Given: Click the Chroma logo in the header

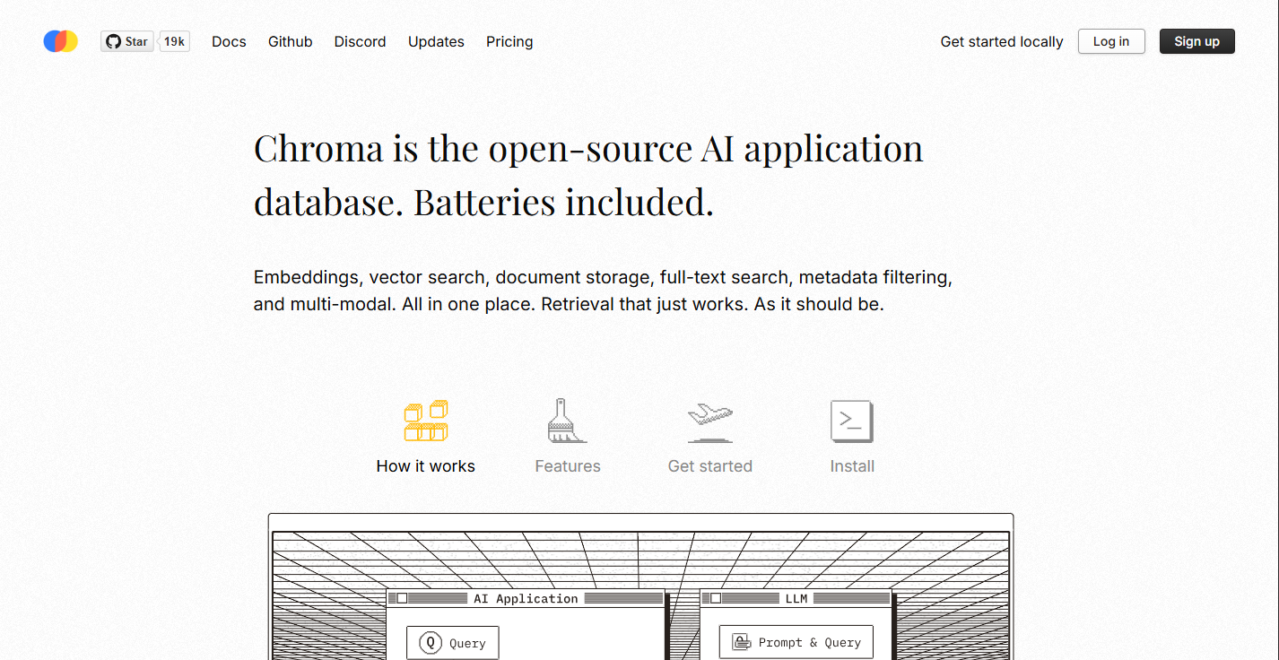Looking at the screenshot, I should (x=61, y=41).
